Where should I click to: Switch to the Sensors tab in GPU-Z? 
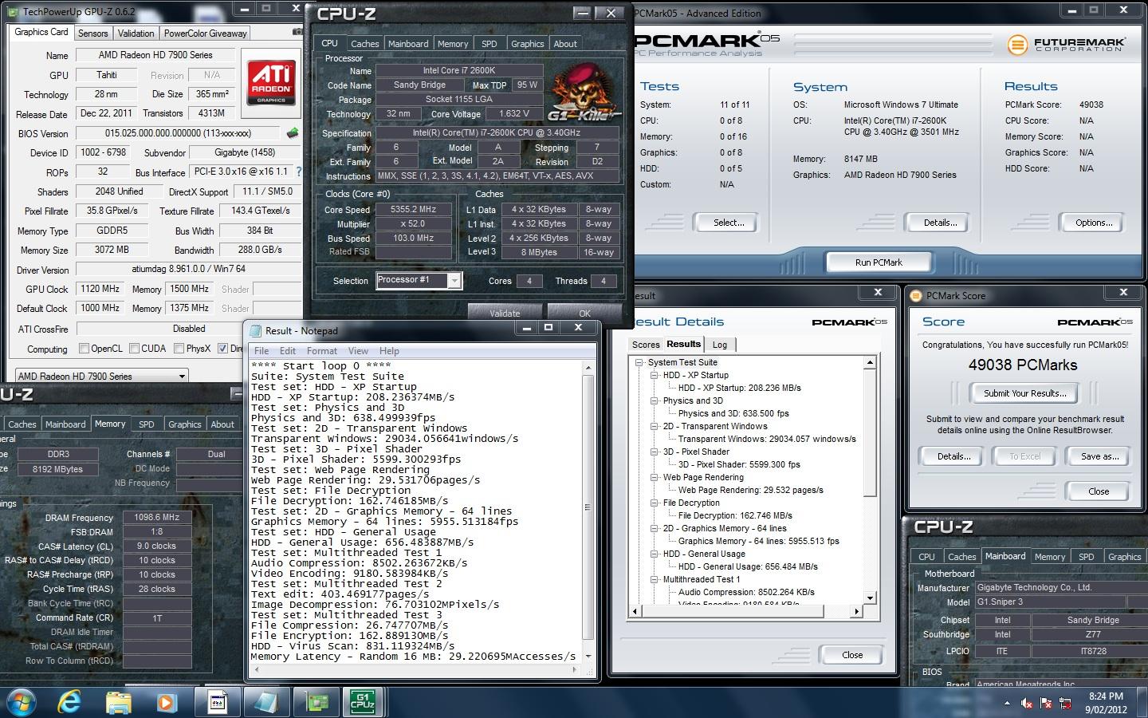(92, 34)
